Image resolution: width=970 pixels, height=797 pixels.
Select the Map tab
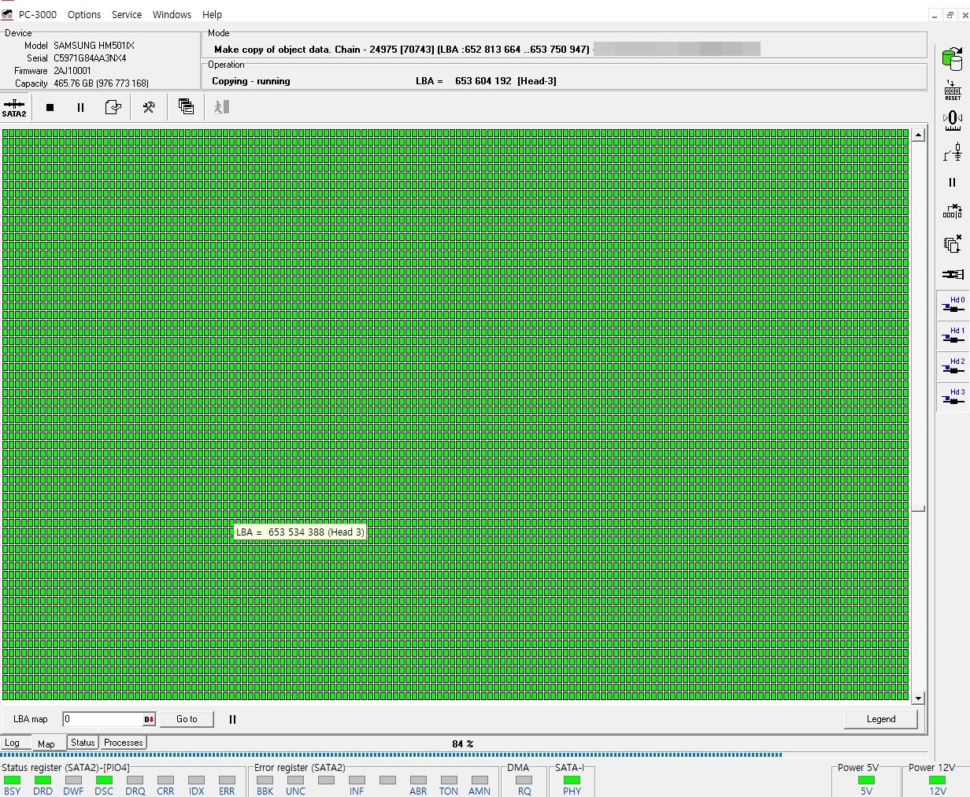(x=46, y=743)
